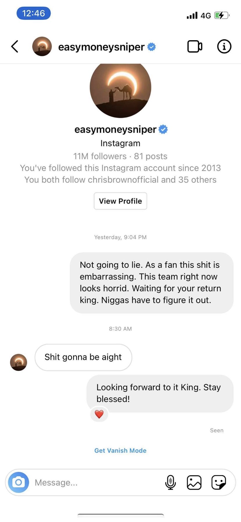Tap the small header profile picture
Image resolution: width=241 pixels, height=522 pixels.
click(42, 46)
